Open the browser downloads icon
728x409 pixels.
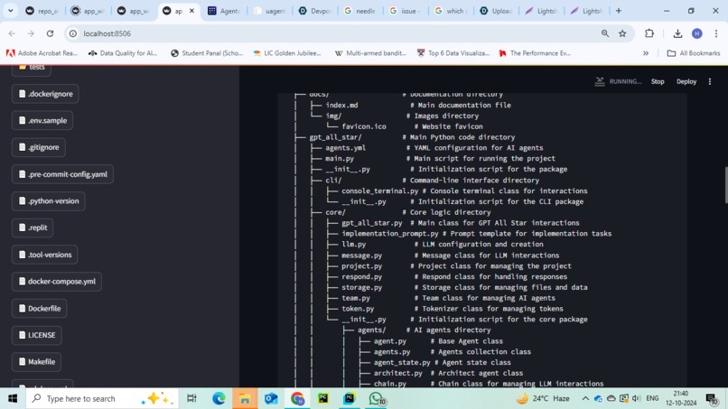677,33
